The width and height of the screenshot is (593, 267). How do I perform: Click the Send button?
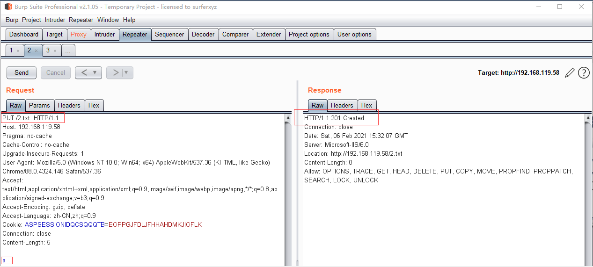coord(22,72)
